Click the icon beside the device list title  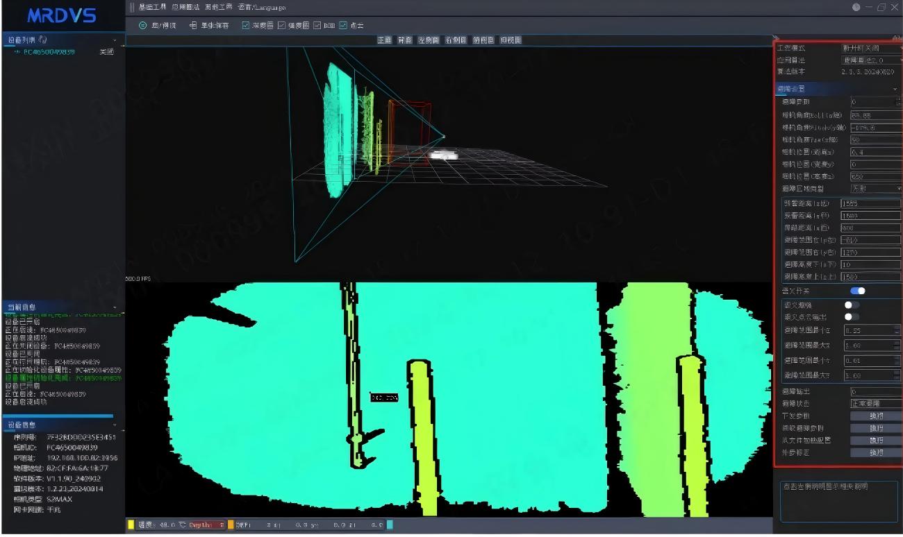click(x=43, y=40)
